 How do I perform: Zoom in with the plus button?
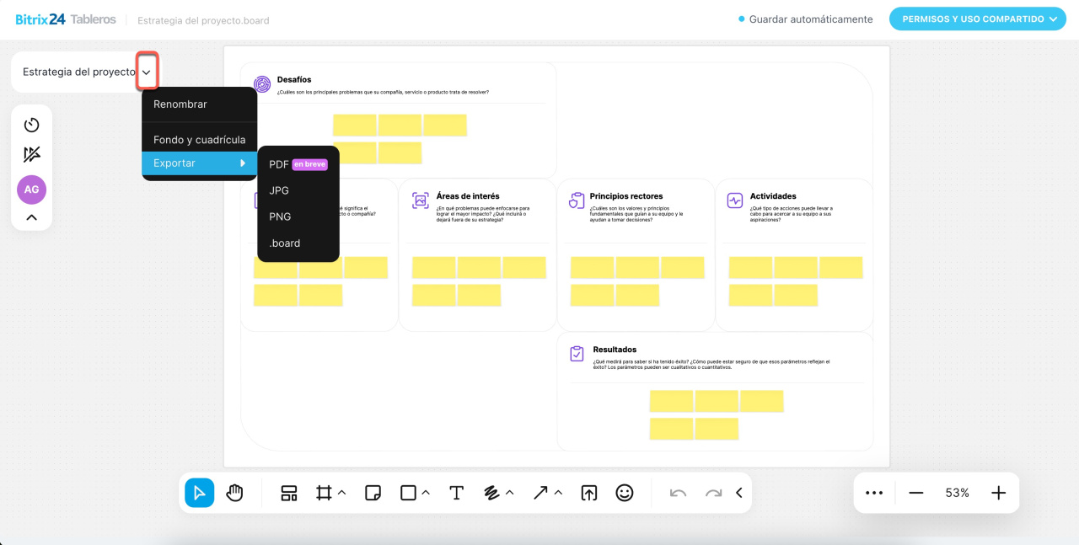(998, 493)
